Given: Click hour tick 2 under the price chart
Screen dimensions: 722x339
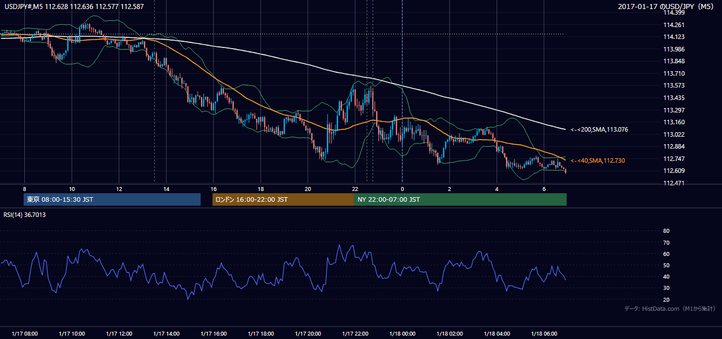Looking at the screenshot, I should coord(449,189).
